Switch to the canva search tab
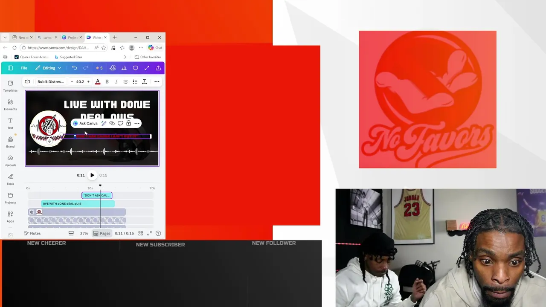The image size is (546, 307). (x=47, y=38)
